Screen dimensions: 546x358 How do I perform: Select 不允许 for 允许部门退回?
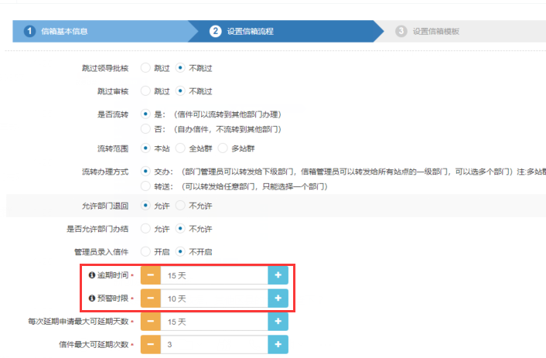179,206
